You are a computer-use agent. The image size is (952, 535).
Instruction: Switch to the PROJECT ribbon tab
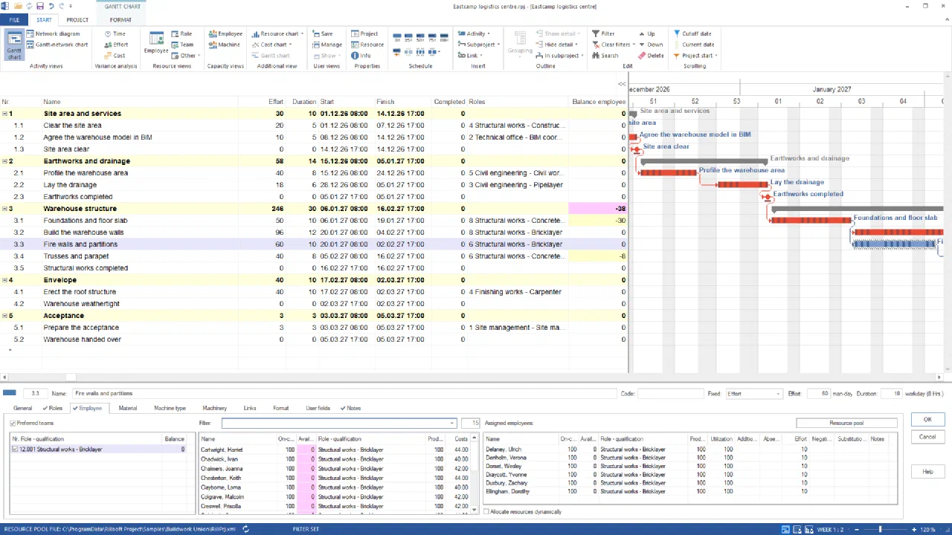tap(77, 20)
